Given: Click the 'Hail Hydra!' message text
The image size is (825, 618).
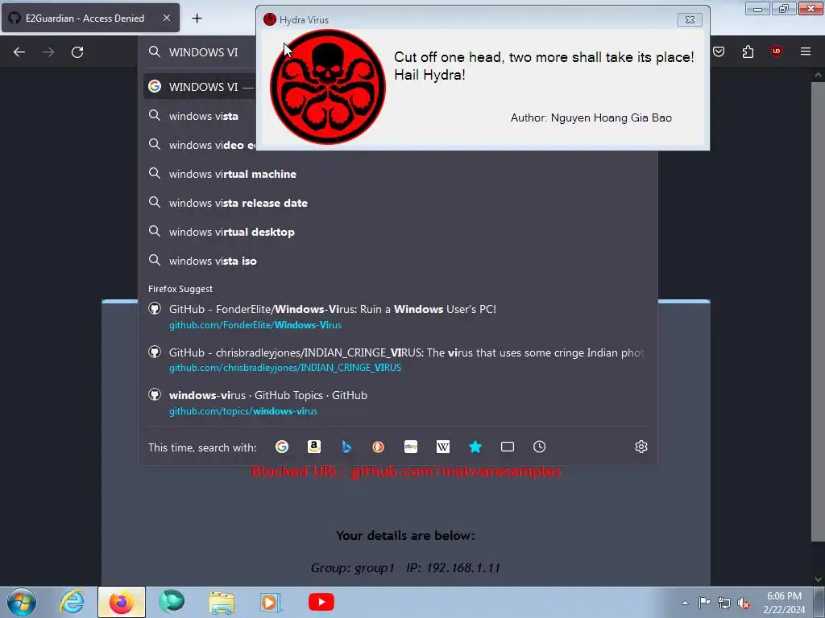Looking at the screenshot, I should tap(429, 75).
